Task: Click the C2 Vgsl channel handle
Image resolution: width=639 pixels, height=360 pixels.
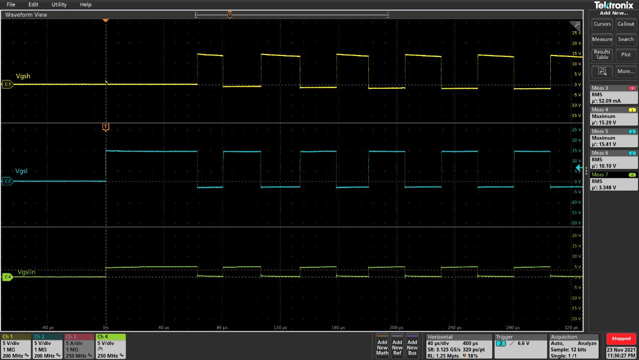Action: click(8, 181)
